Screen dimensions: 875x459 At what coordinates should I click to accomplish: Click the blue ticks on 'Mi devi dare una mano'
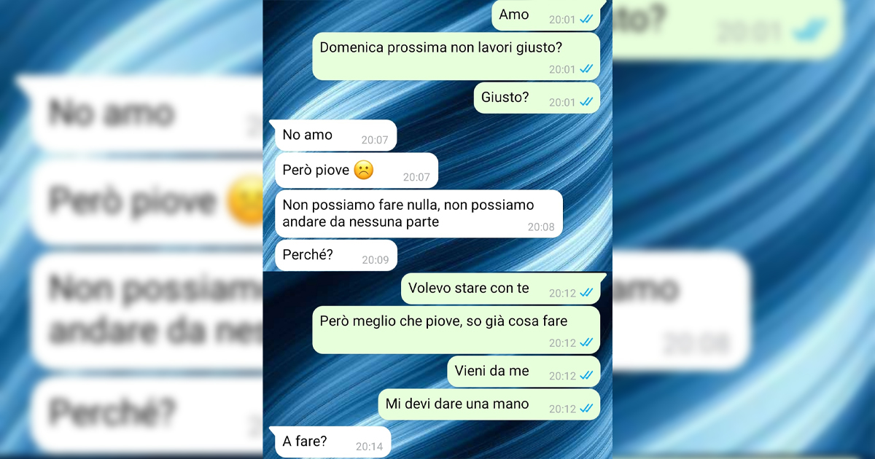[x=587, y=409]
